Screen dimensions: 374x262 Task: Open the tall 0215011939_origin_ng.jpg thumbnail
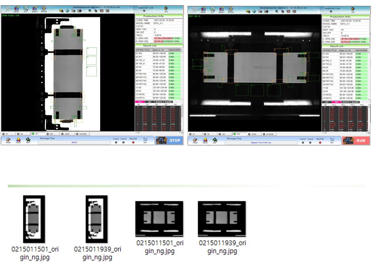(x=97, y=219)
